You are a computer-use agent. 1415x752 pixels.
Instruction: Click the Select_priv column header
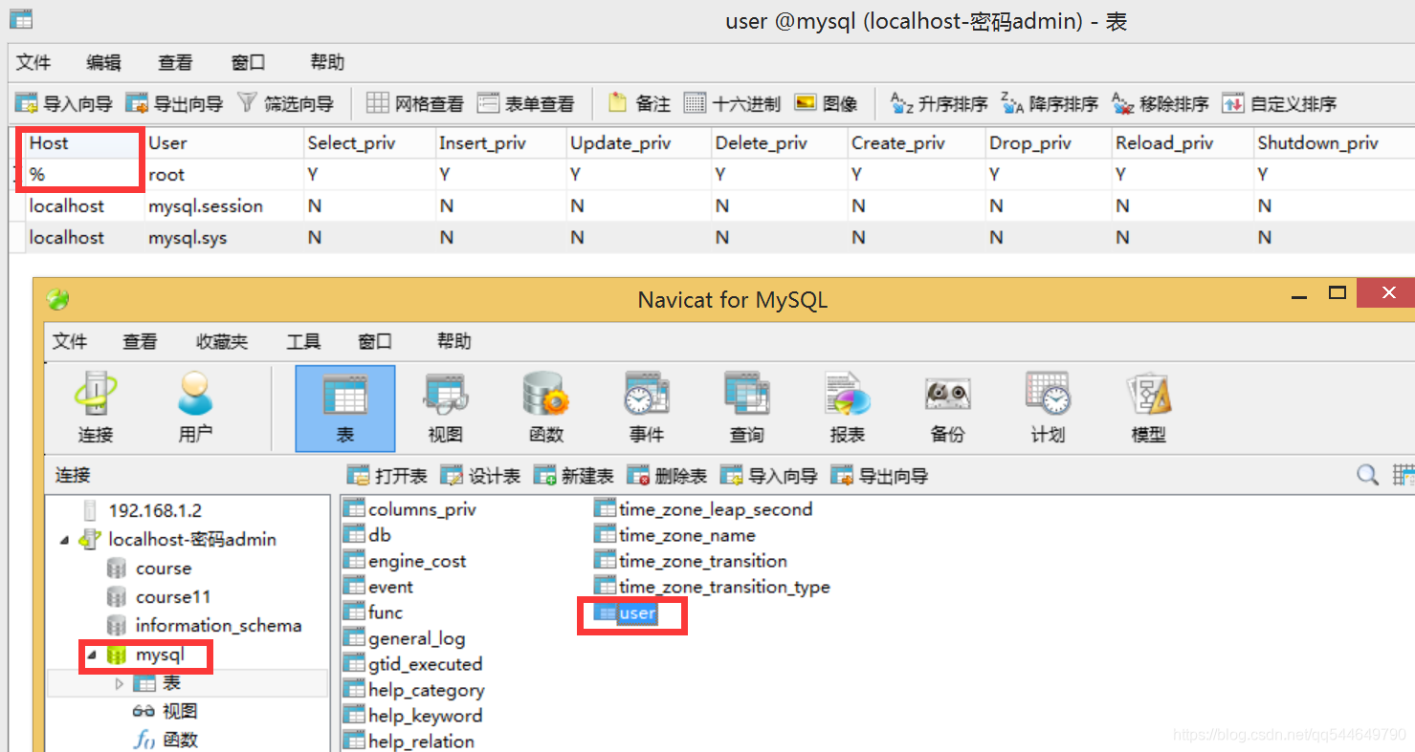pos(369,142)
